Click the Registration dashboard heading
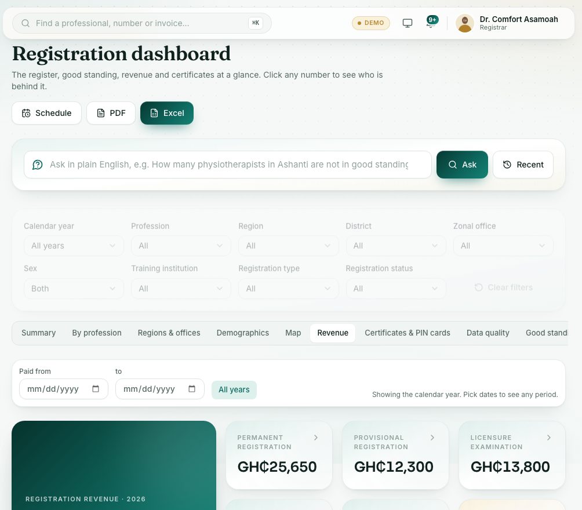This screenshot has height=510, width=582. tap(121, 54)
